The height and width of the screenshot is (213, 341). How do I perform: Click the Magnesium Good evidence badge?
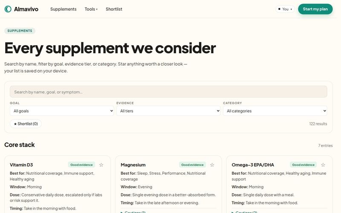pyautogui.click(x=193, y=165)
